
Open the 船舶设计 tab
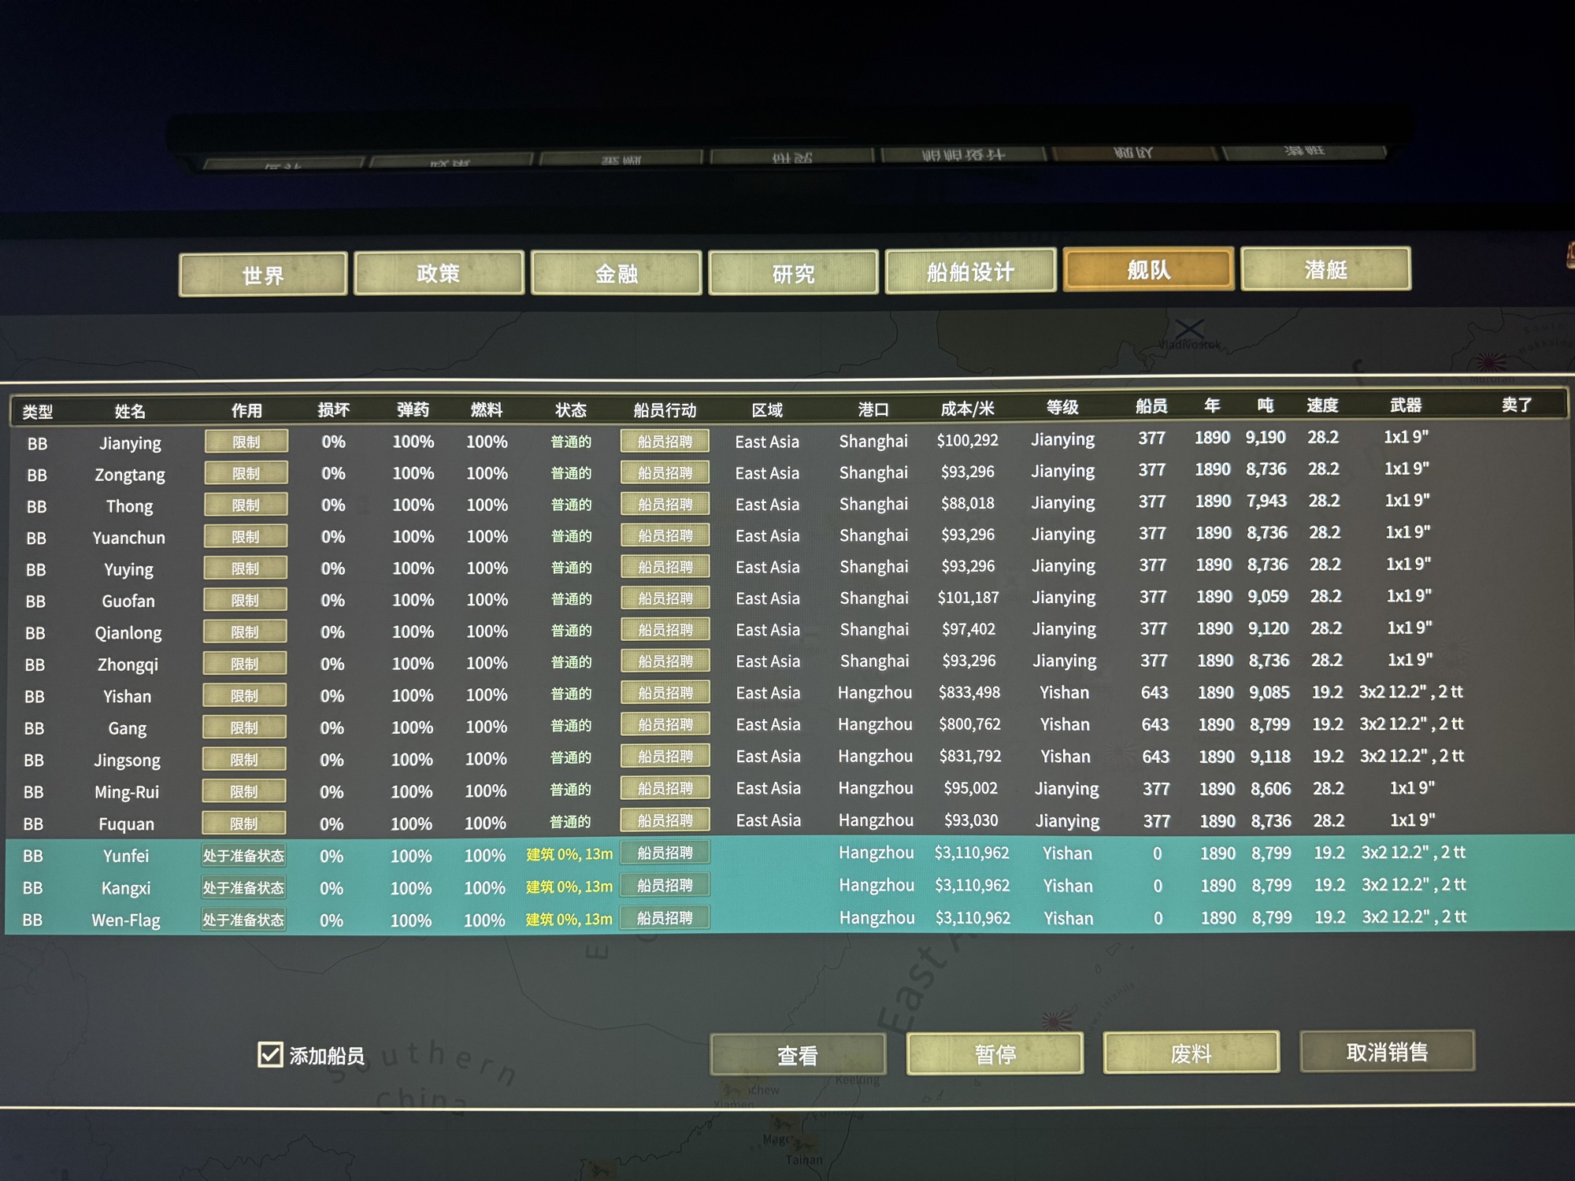click(970, 271)
